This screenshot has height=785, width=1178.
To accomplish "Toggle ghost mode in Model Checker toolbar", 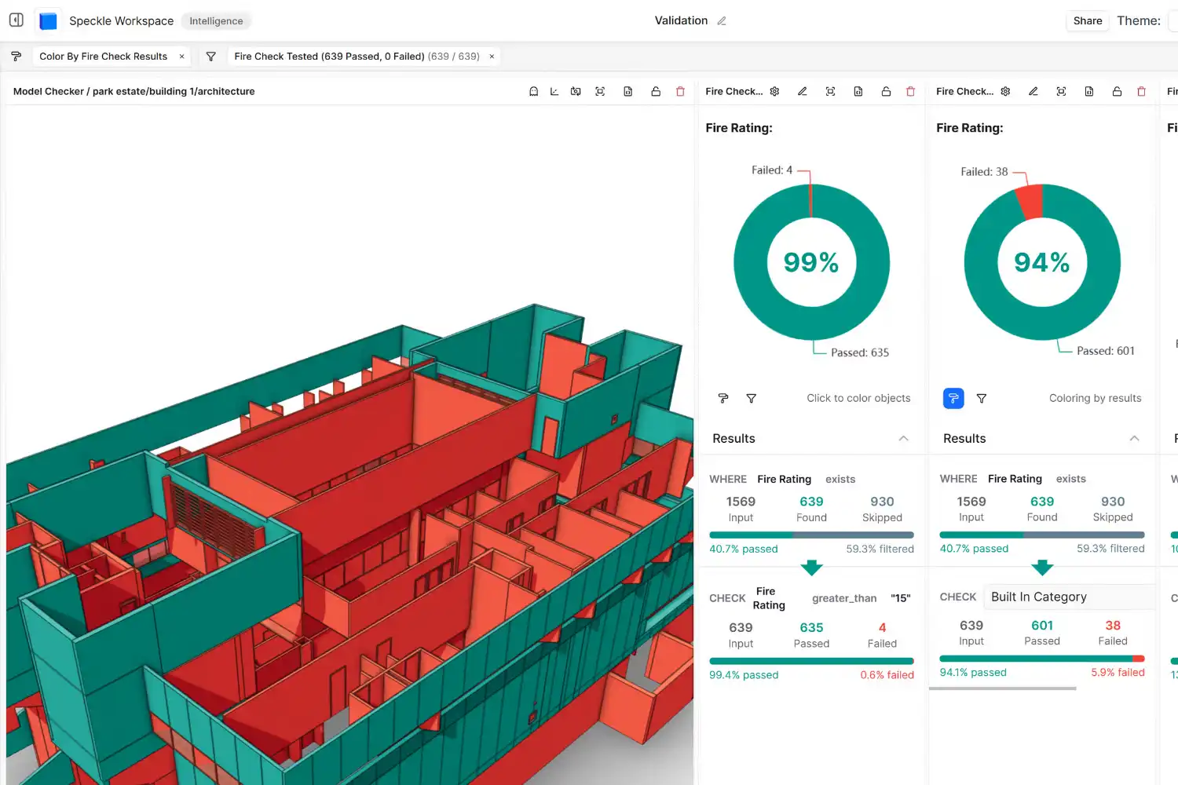I will click(x=533, y=92).
